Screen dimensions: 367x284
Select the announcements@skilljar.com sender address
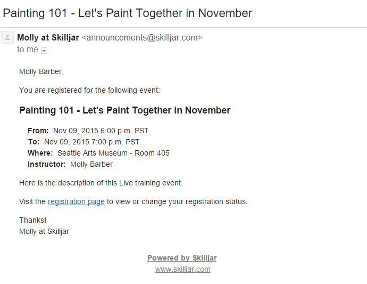click(x=142, y=37)
